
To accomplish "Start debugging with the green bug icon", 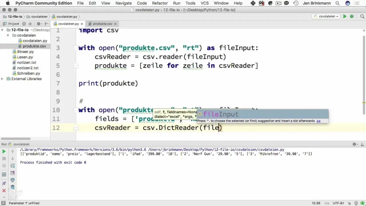I will pos(352,17).
